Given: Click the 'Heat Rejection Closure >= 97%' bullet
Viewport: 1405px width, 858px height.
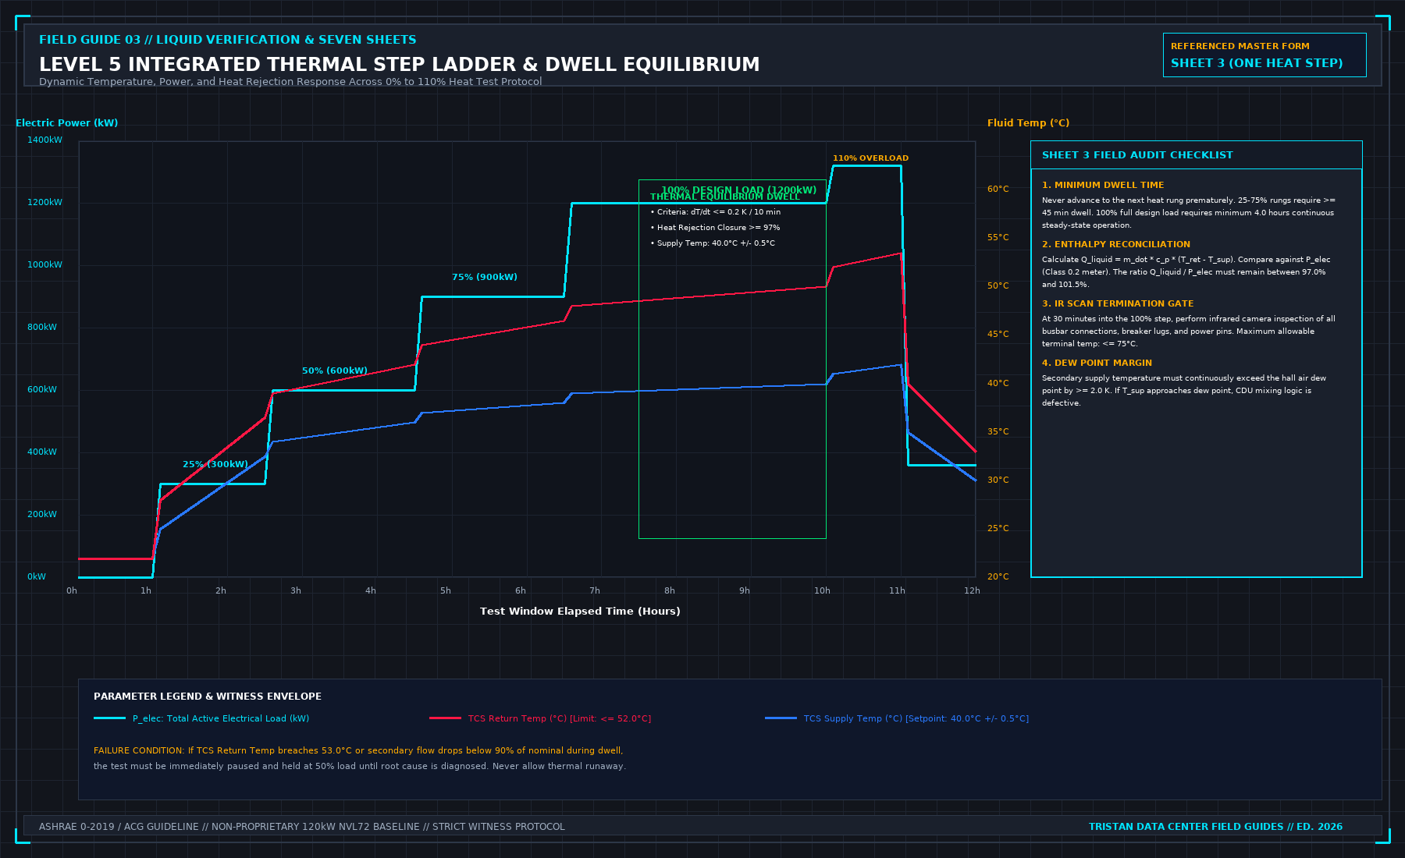Looking at the screenshot, I should click(715, 228).
